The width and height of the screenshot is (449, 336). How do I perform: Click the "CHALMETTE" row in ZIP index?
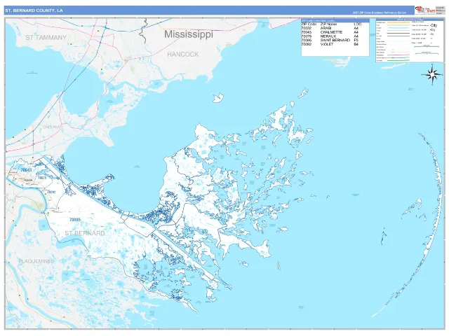pyautogui.click(x=330, y=32)
